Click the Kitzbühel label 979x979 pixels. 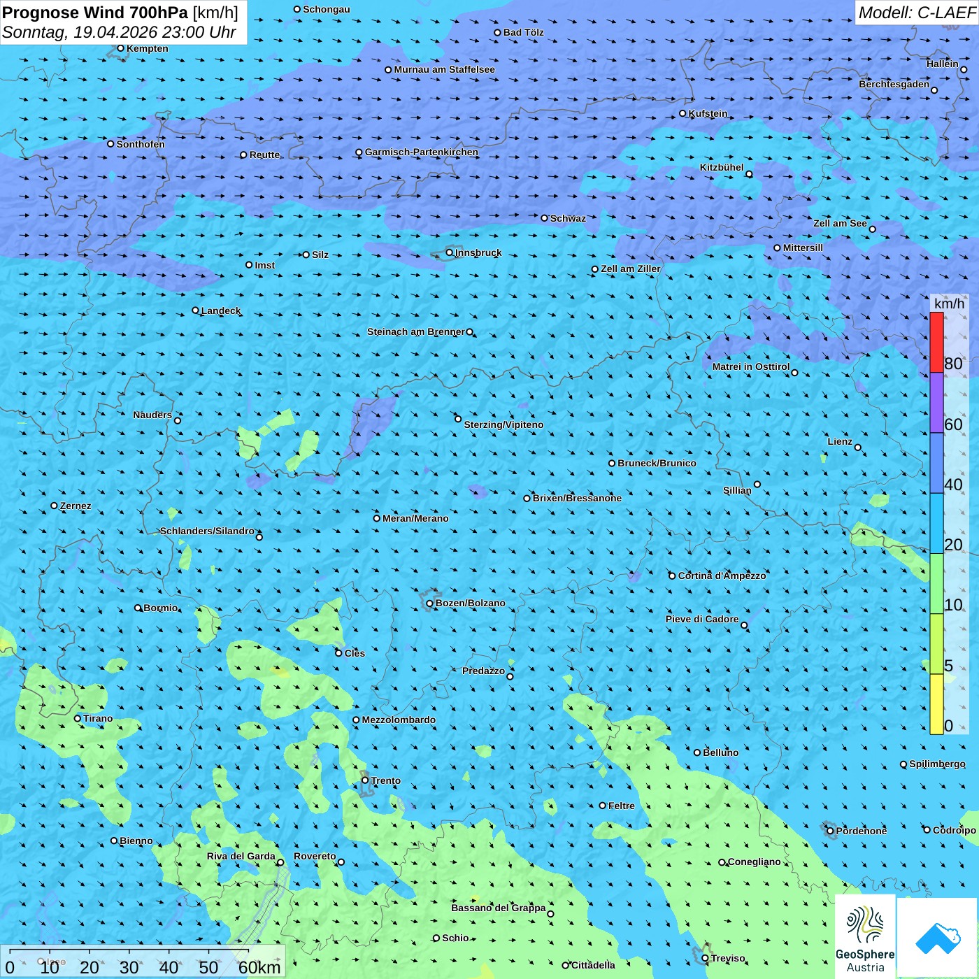pyautogui.click(x=722, y=167)
